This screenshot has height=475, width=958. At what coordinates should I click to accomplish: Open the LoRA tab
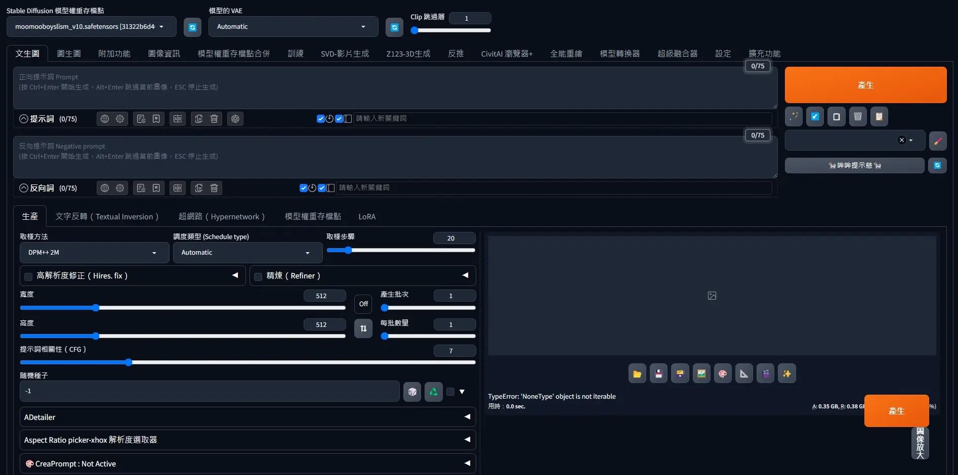(x=367, y=216)
